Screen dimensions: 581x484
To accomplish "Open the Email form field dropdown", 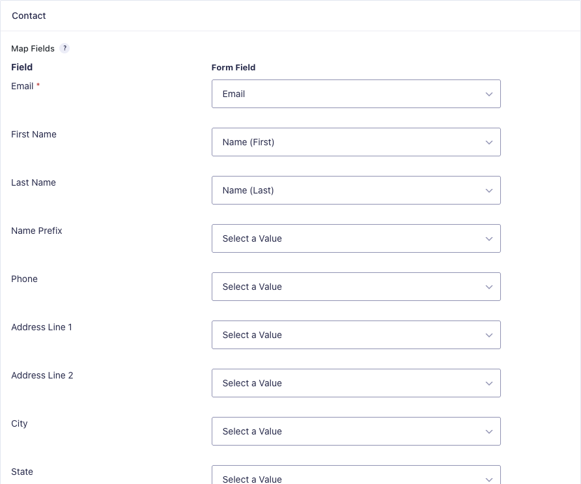I will tap(356, 94).
